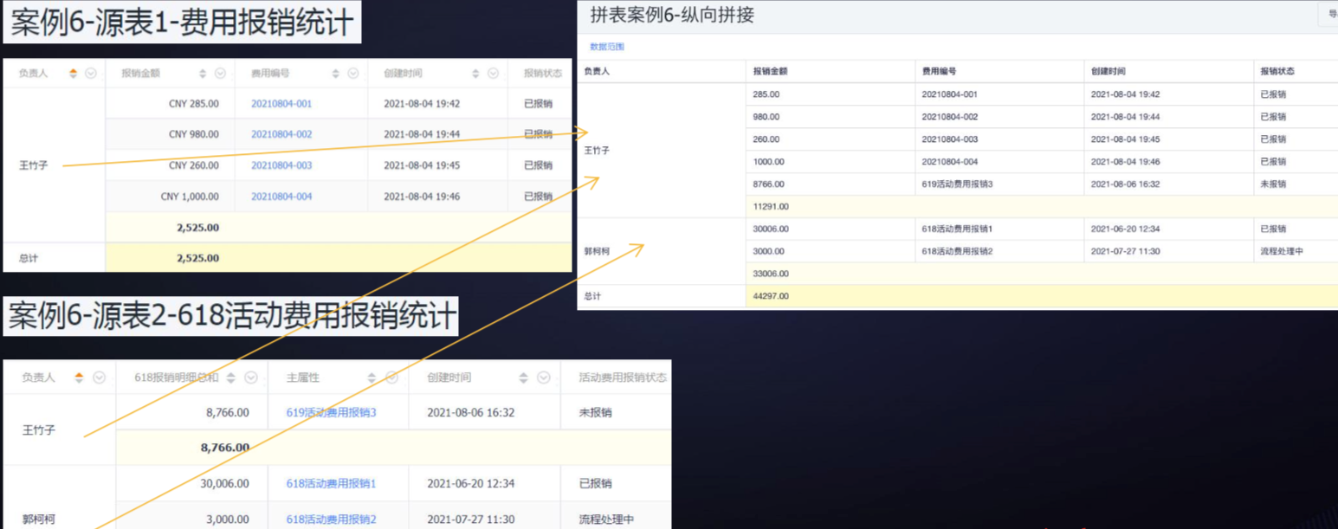This screenshot has width=1338, height=529.
Task: Click 郭柯柯 in 纵向拼接 table
Action: (x=597, y=251)
